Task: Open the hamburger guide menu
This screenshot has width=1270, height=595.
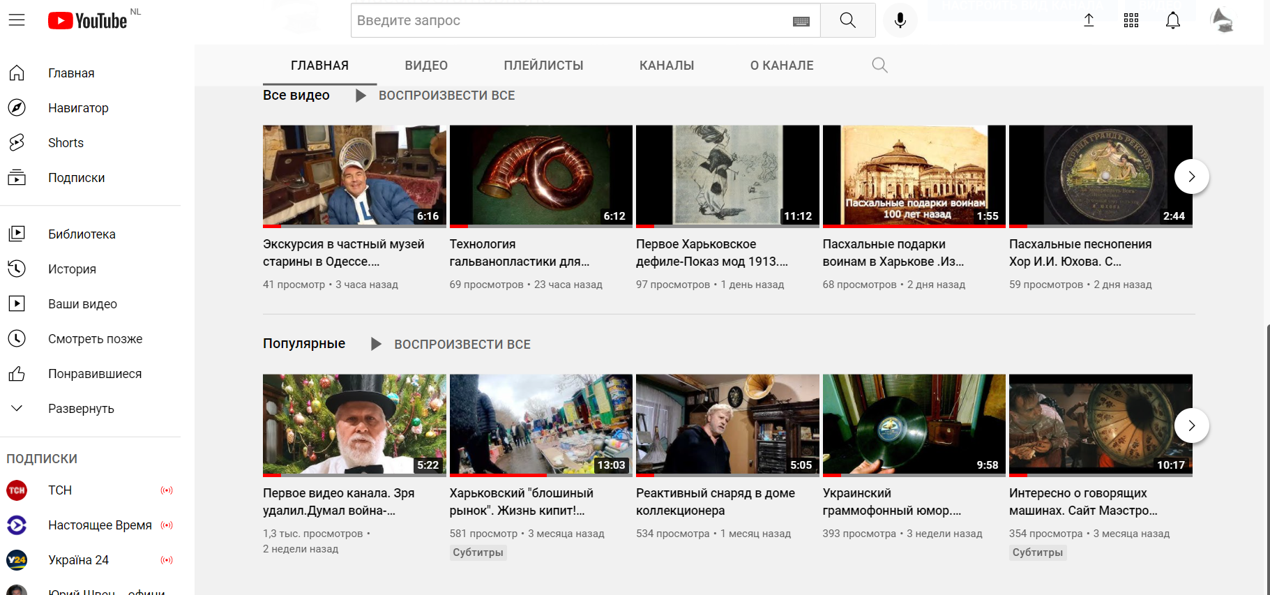Action: pyautogui.click(x=17, y=20)
